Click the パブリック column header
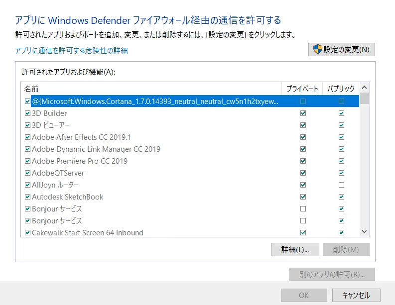This screenshot has width=395, height=305. [341, 89]
